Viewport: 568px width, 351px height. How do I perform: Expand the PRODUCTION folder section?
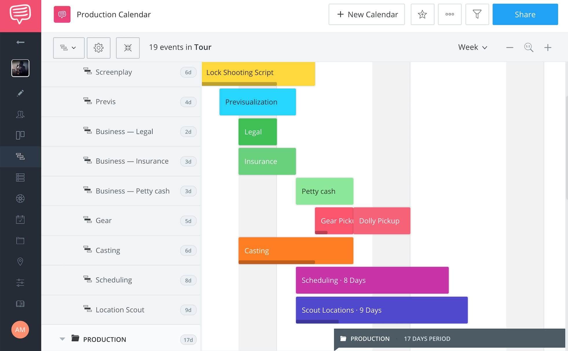(62, 339)
